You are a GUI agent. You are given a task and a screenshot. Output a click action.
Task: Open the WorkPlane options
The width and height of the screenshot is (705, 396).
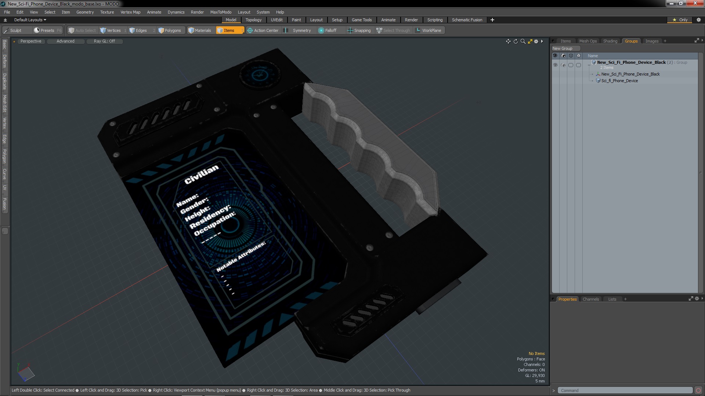[429, 30]
